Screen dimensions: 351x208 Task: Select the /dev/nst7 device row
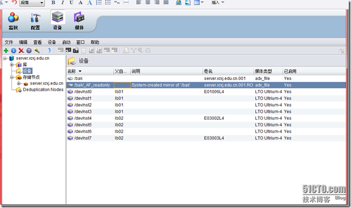pyautogui.click(x=206, y=138)
